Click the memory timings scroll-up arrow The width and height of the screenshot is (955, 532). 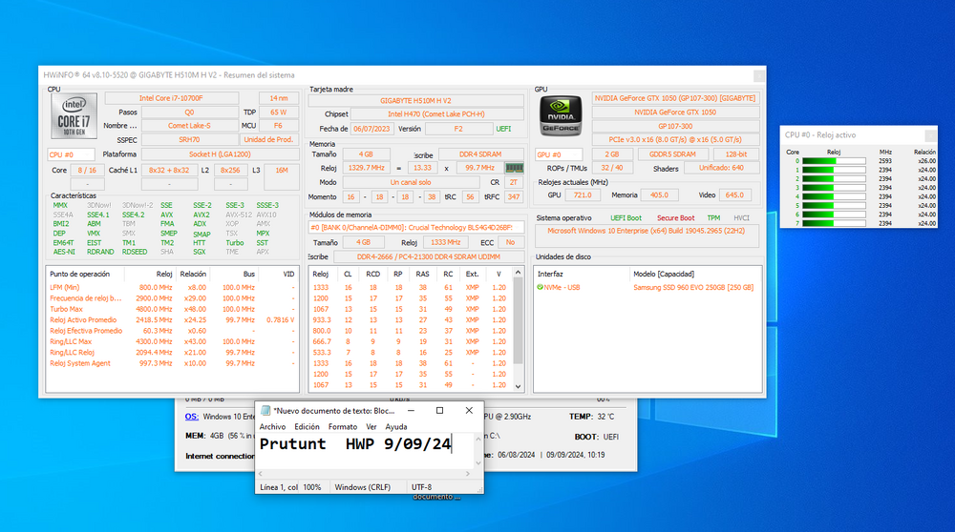(519, 273)
